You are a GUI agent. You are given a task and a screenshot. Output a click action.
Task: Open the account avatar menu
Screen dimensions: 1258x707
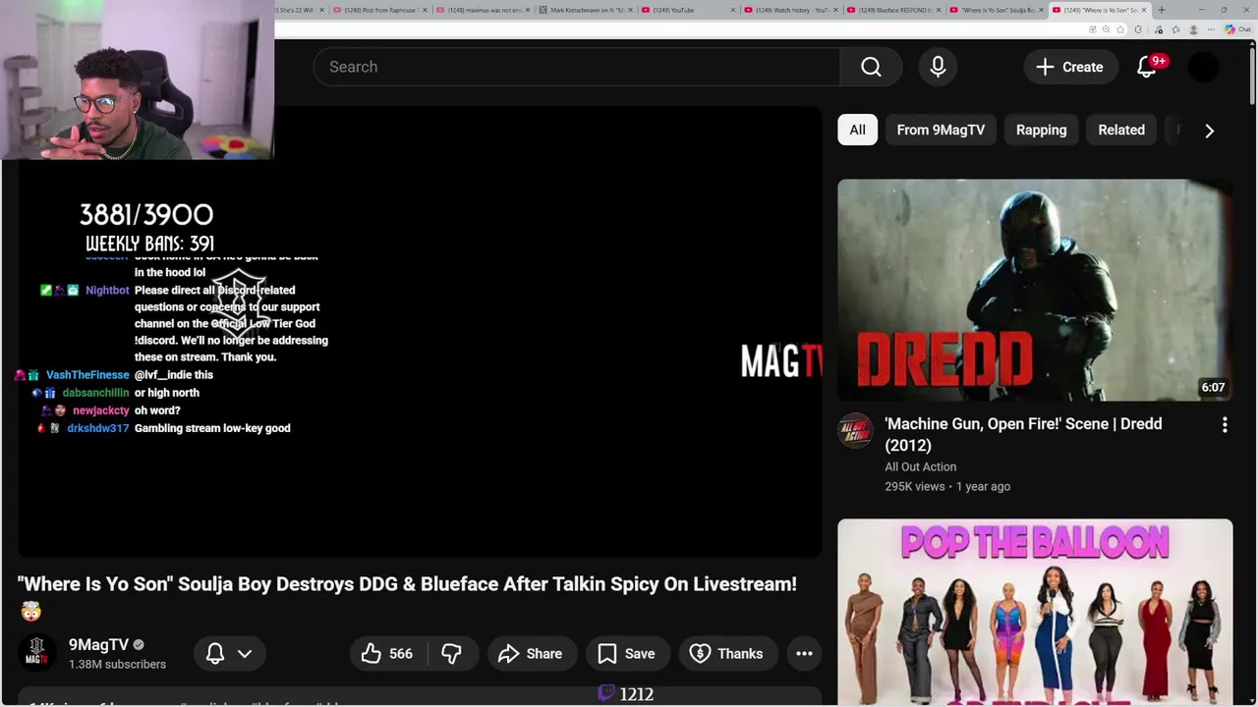point(1203,67)
